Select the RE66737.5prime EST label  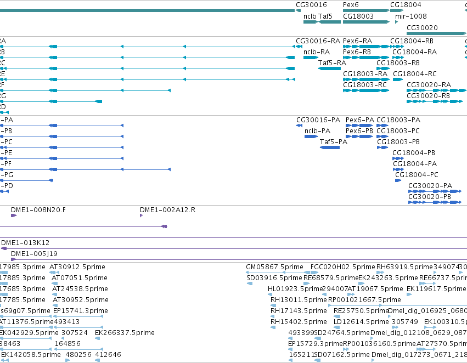click(443, 278)
